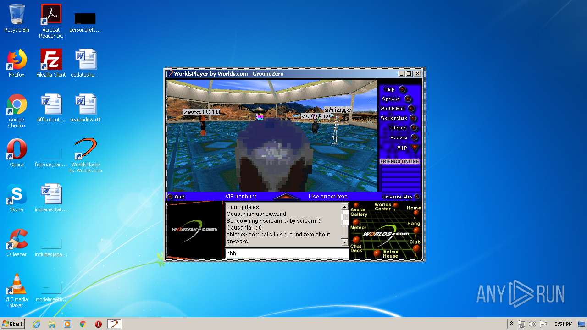Image resolution: width=587 pixels, height=330 pixels.
Task: Select the updatesho... Word document on desktop
Action: [x=85, y=63]
